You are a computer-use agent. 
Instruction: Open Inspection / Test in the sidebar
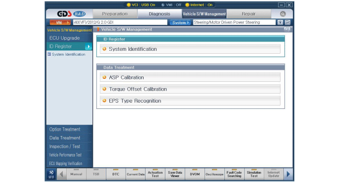pos(69,147)
